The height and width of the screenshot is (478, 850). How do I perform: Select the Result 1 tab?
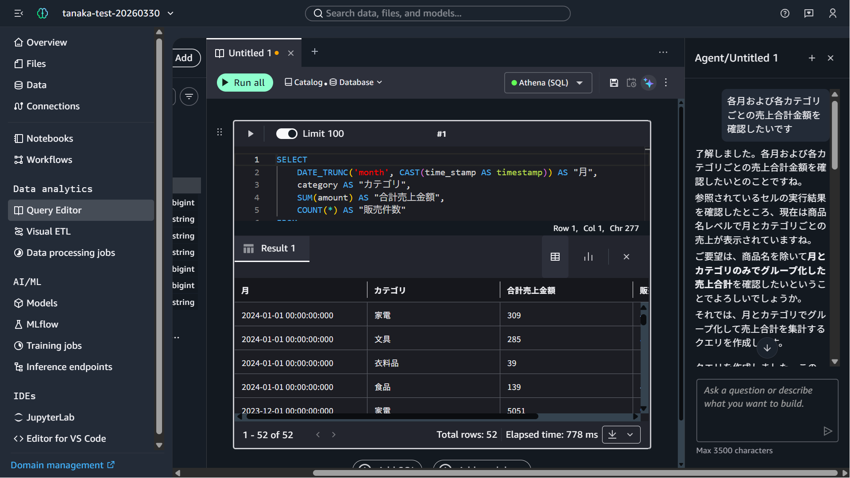pos(272,248)
